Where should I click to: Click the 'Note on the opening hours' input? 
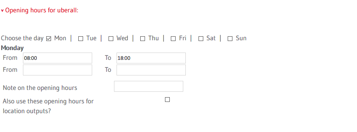pos(149,86)
